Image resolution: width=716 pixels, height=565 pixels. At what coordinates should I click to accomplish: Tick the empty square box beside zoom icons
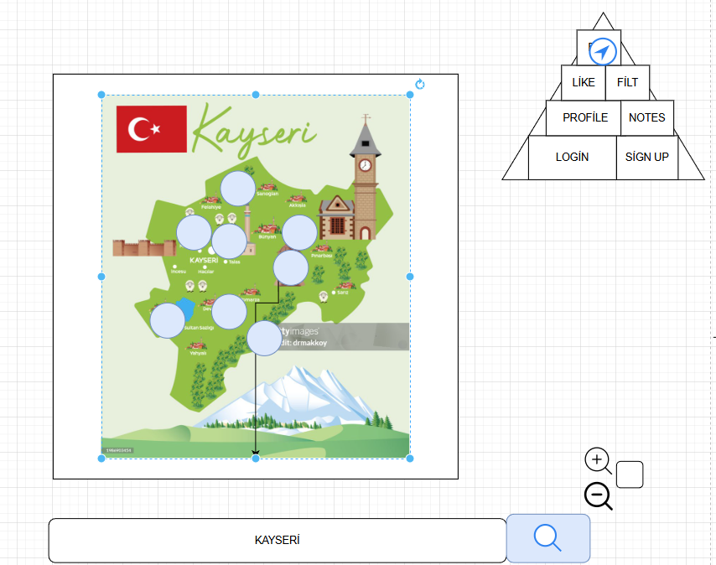coord(630,474)
